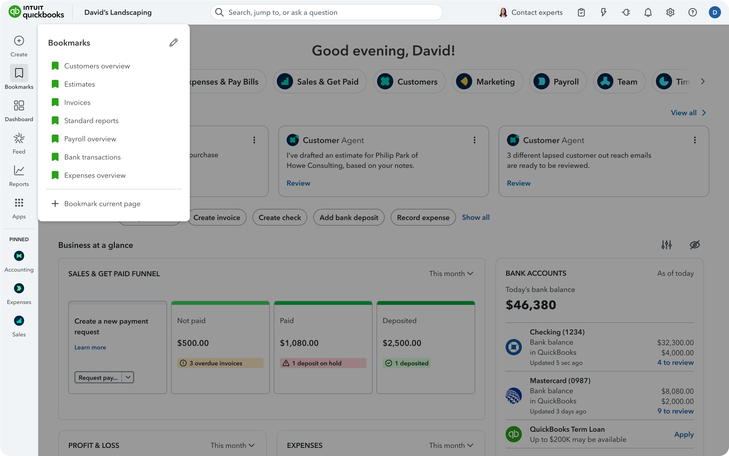Open the customize widgets sliders icon
The image size is (729, 456).
pos(666,245)
